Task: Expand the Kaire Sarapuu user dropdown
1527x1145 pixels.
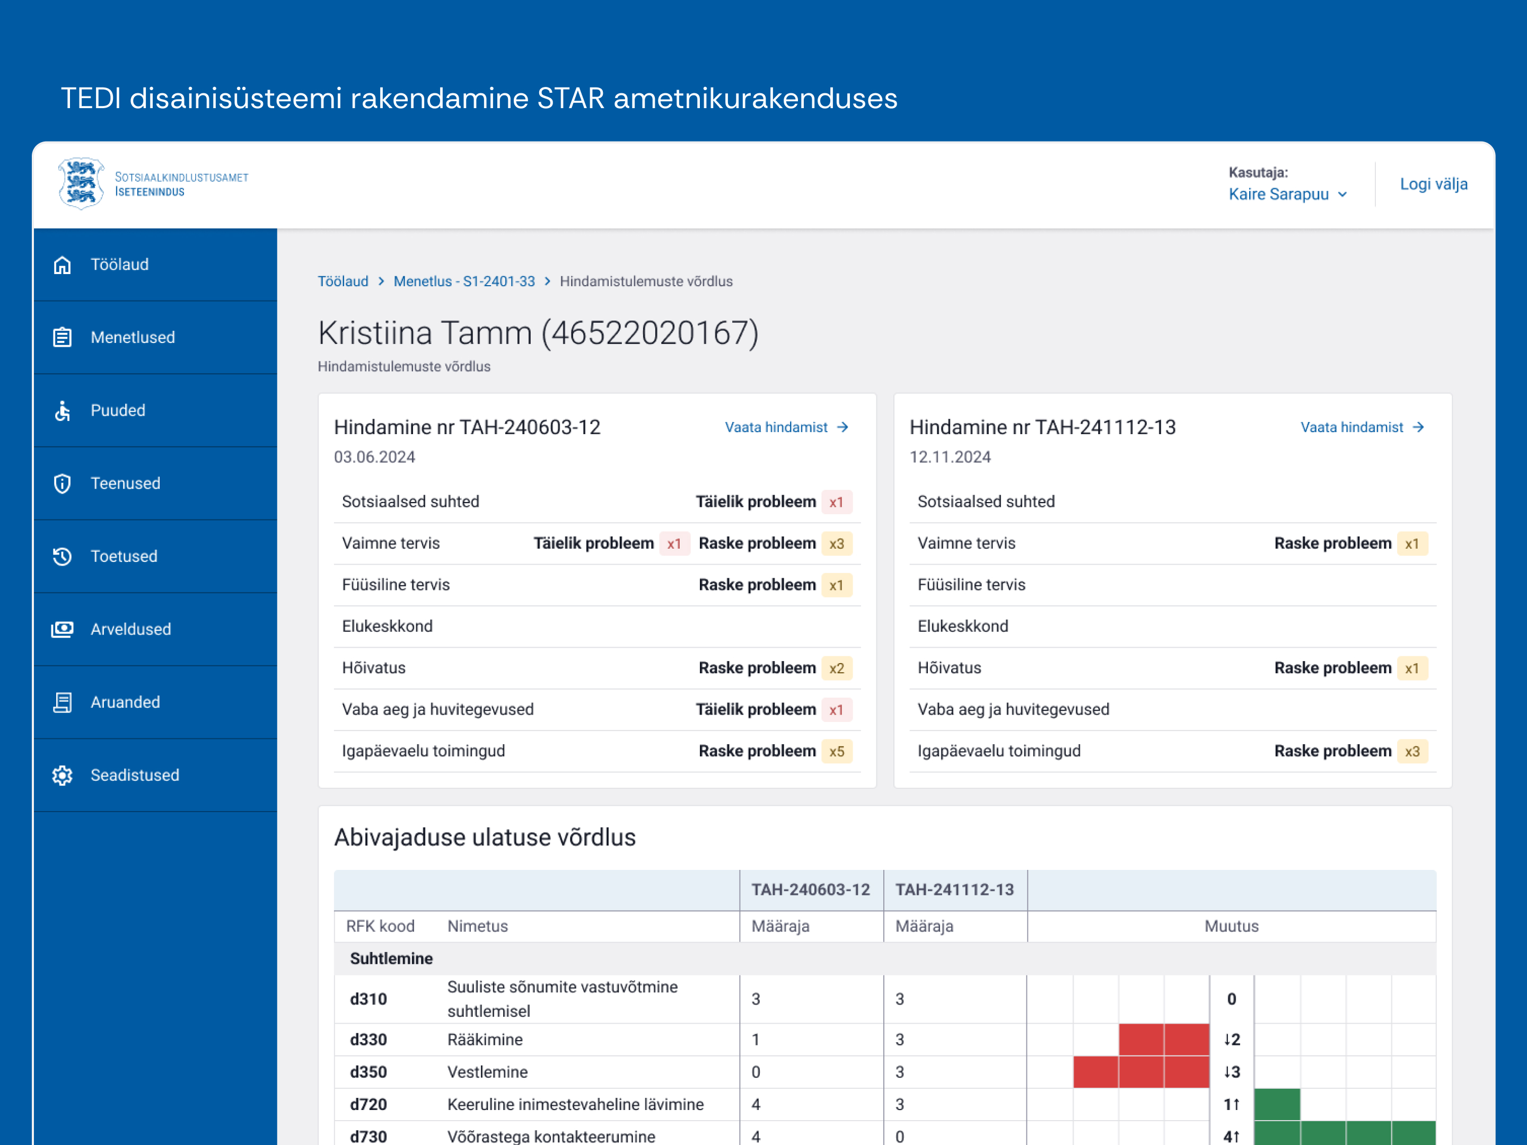Action: pos(1287,195)
